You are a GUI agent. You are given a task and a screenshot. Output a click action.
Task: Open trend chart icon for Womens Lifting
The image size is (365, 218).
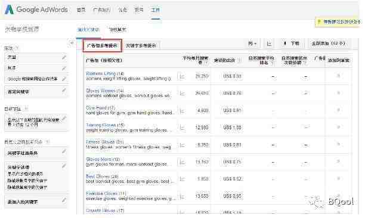pos(182,76)
